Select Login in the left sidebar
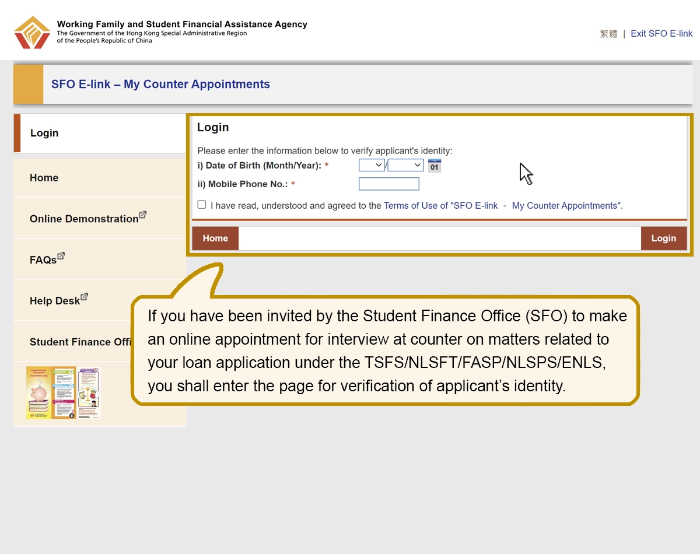Viewport: 700px width, 554px height. coord(100,133)
